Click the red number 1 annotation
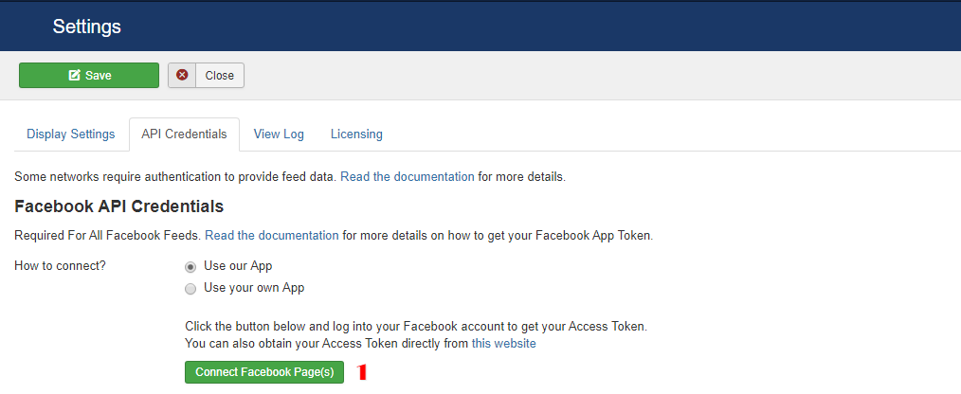This screenshot has height=394, width=961. pyautogui.click(x=362, y=372)
